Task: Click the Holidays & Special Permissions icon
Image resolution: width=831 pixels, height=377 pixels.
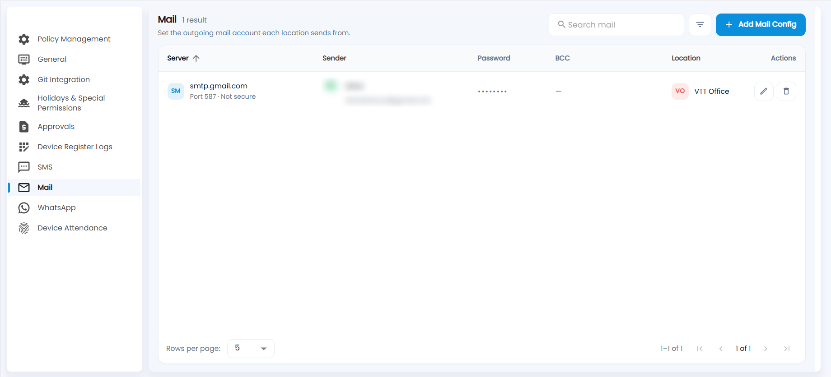Action: [x=24, y=103]
